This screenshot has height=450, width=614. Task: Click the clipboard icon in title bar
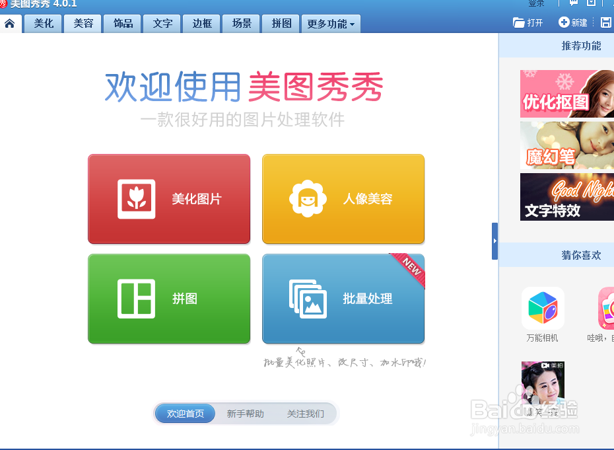tap(592, 3)
